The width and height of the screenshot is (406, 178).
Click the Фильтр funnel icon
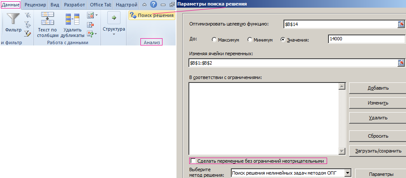13,19
